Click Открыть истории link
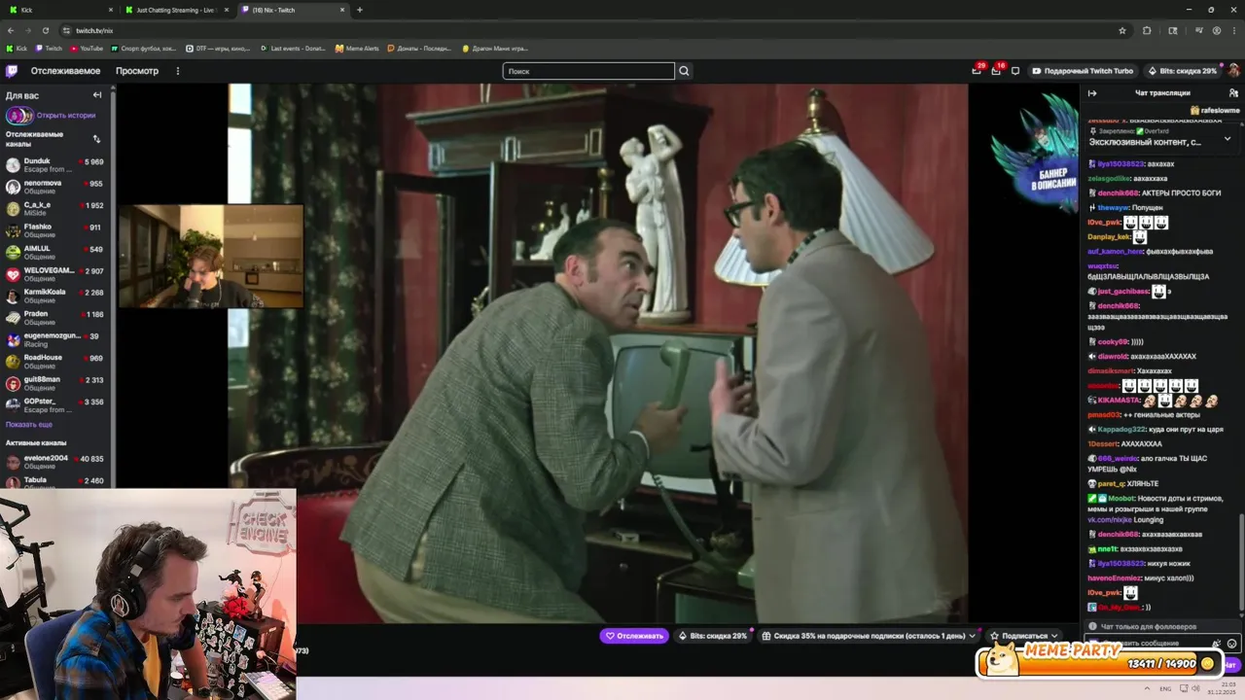This screenshot has width=1245, height=700. [65, 116]
